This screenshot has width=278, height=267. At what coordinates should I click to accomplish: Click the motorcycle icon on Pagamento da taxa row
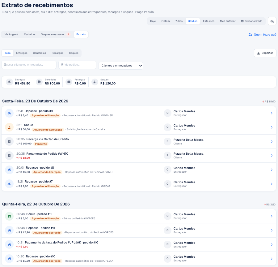pos(9,244)
